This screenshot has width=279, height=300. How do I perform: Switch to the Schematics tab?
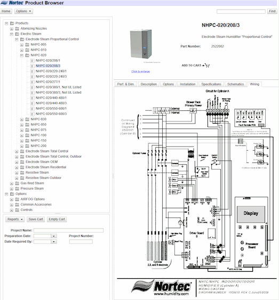[x=236, y=84]
